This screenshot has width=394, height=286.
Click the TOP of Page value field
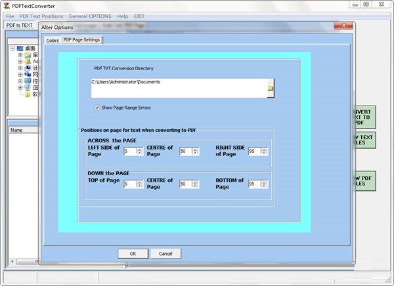coord(130,184)
